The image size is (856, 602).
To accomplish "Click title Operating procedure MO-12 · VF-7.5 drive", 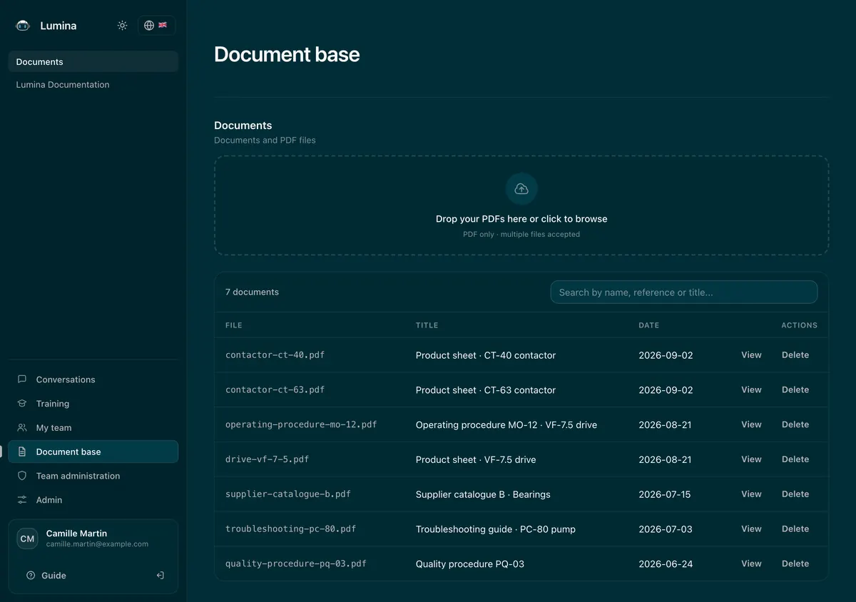I will point(506,424).
